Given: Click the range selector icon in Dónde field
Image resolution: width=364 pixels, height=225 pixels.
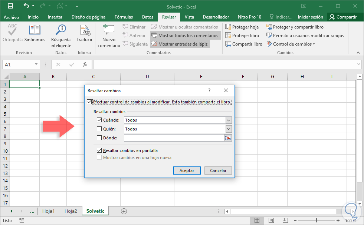Looking at the screenshot, I should (228, 138).
